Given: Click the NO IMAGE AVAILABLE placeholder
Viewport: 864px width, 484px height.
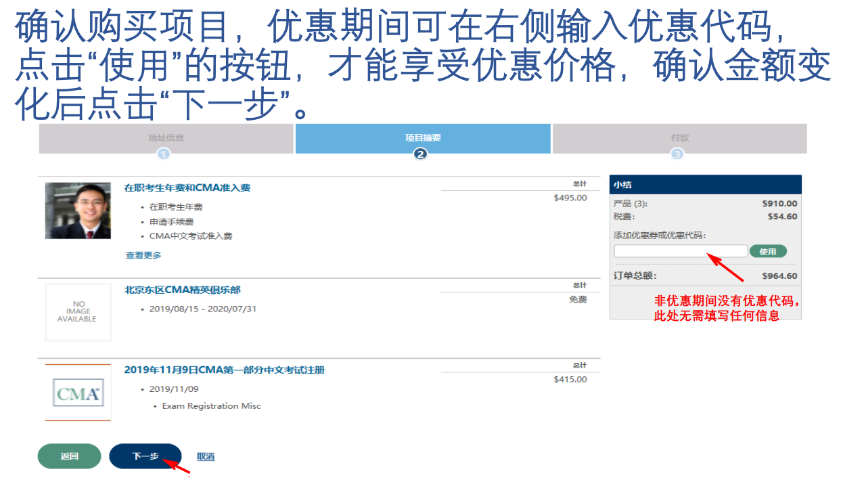Looking at the screenshot, I should 78,313.
